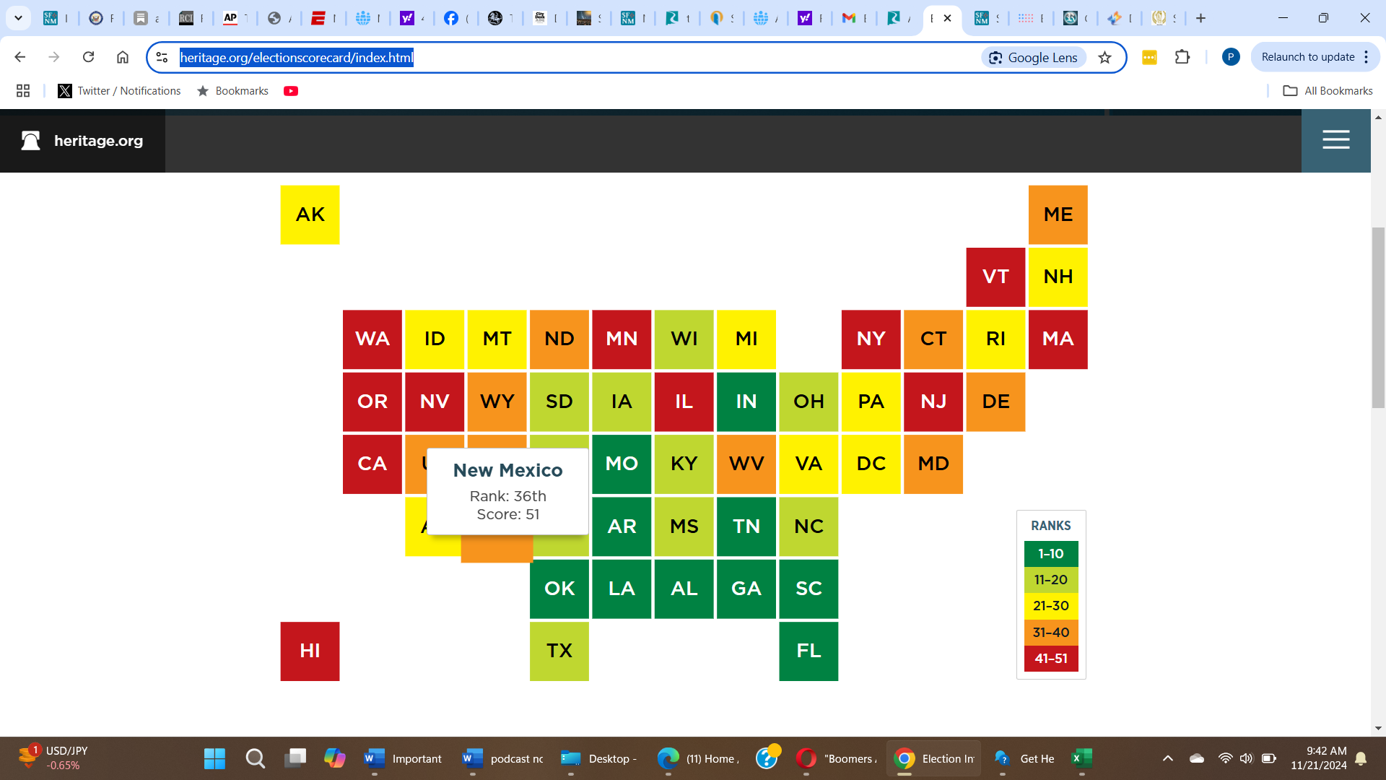The height and width of the screenshot is (780, 1386).
Task: Expand the tab search dropdown
Action: [x=18, y=18]
